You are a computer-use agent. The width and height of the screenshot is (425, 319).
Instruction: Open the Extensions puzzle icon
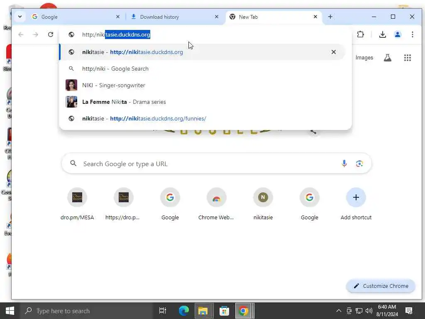(360, 34)
